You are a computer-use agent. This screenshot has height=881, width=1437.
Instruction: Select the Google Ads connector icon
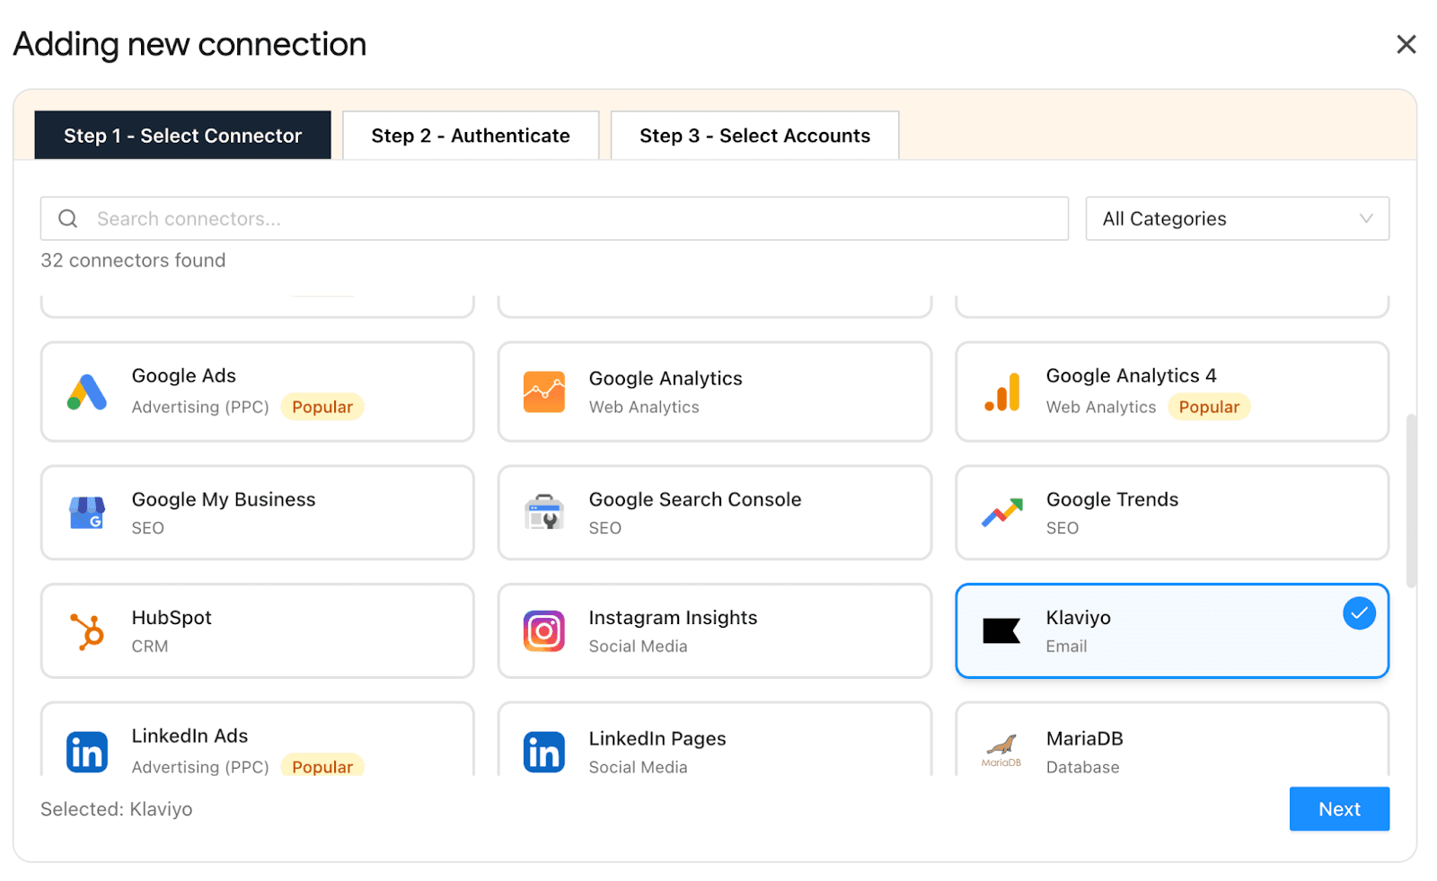[85, 392]
